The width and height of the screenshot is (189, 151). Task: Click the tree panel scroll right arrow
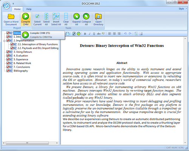coord(57,143)
